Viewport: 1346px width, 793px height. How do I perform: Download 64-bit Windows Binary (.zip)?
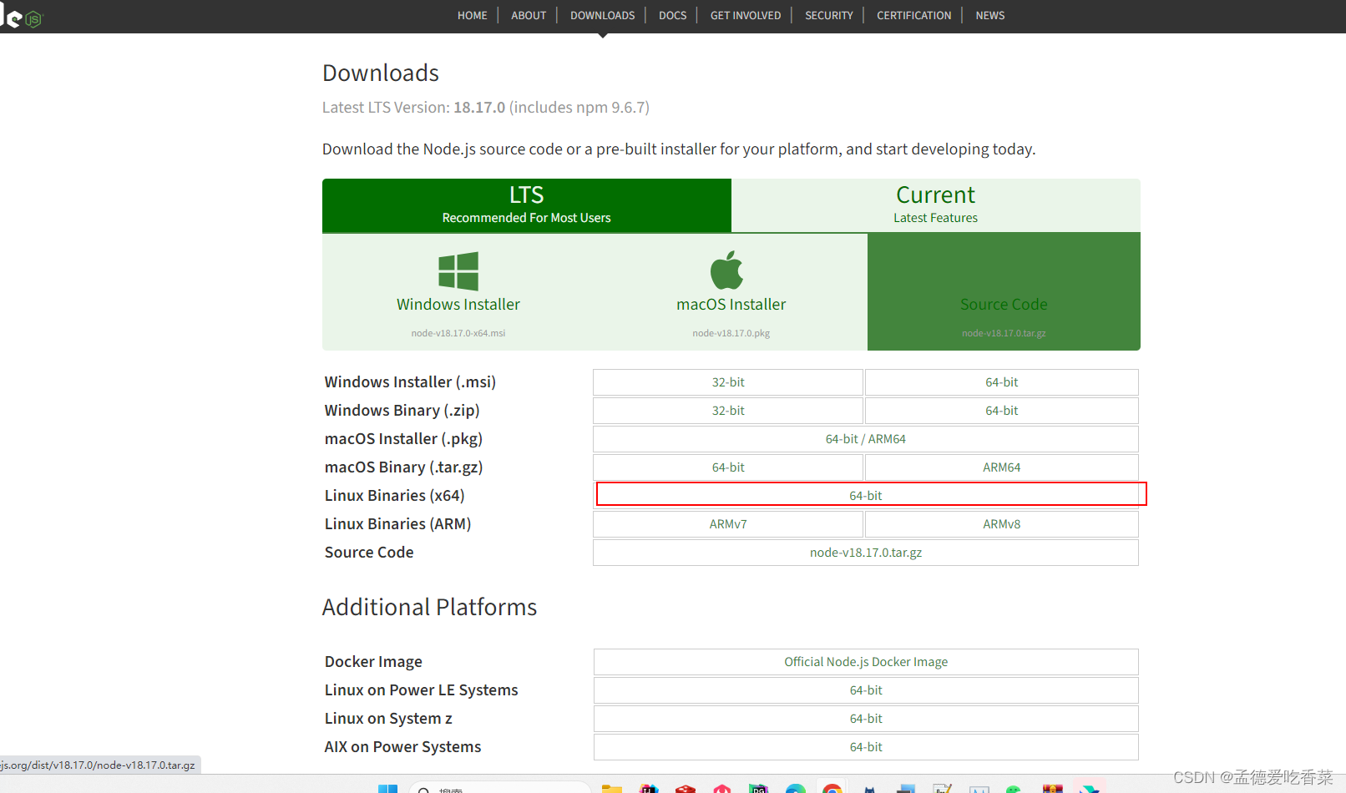(1002, 411)
